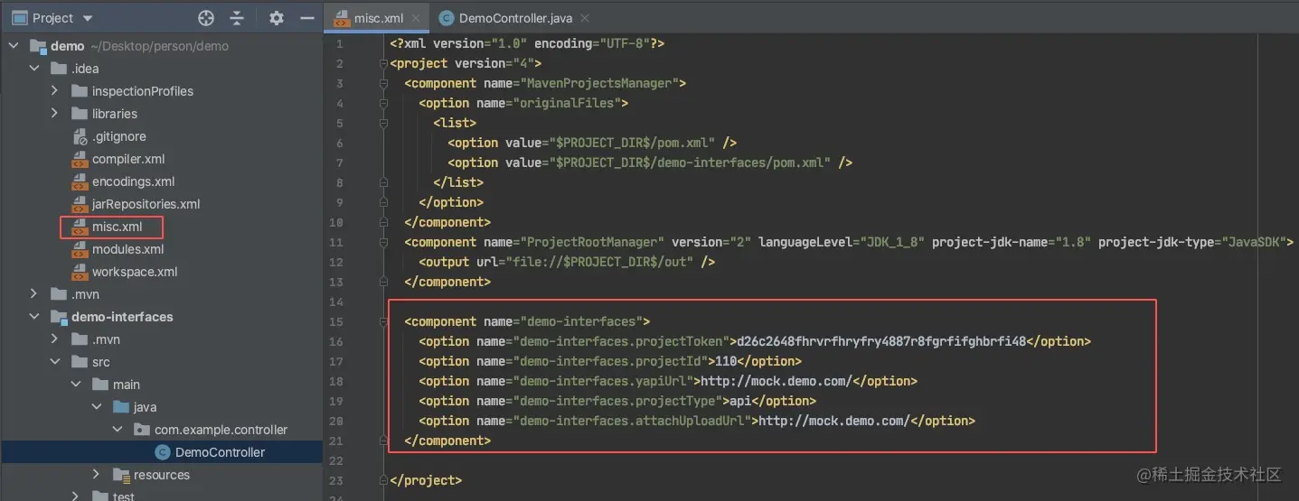1299x501 pixels.
Task: Fold MavenProjectsManager component at line 3
Action: pyautogui.click(x=383, y=83)
